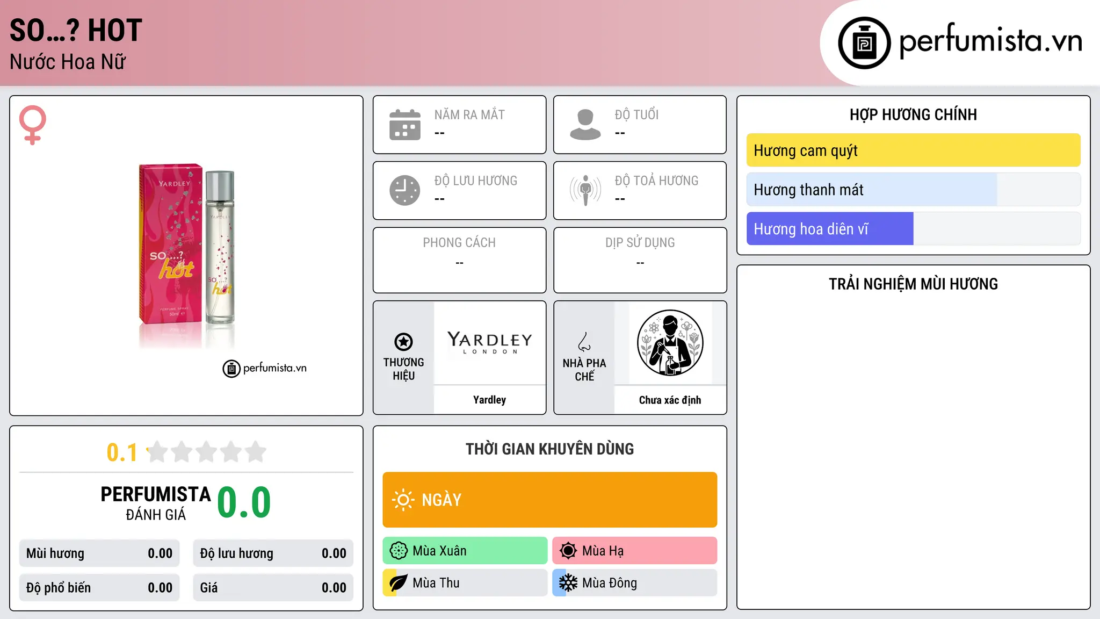This screenshot has height=619, width=1100.
Task: Click the ĐỘ LƯU HƯƠNG label
Action: click(476, 181)
